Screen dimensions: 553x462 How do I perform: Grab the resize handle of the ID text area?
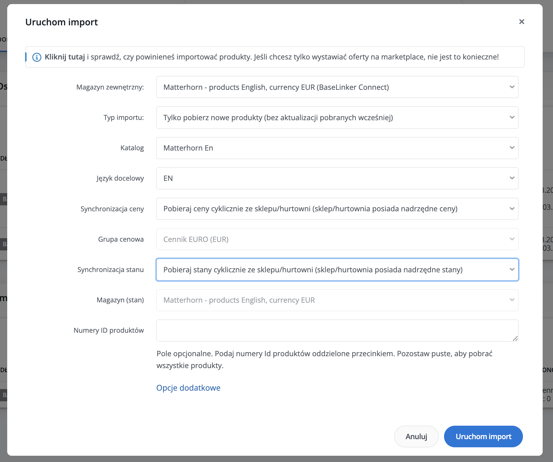pos(515,338)
